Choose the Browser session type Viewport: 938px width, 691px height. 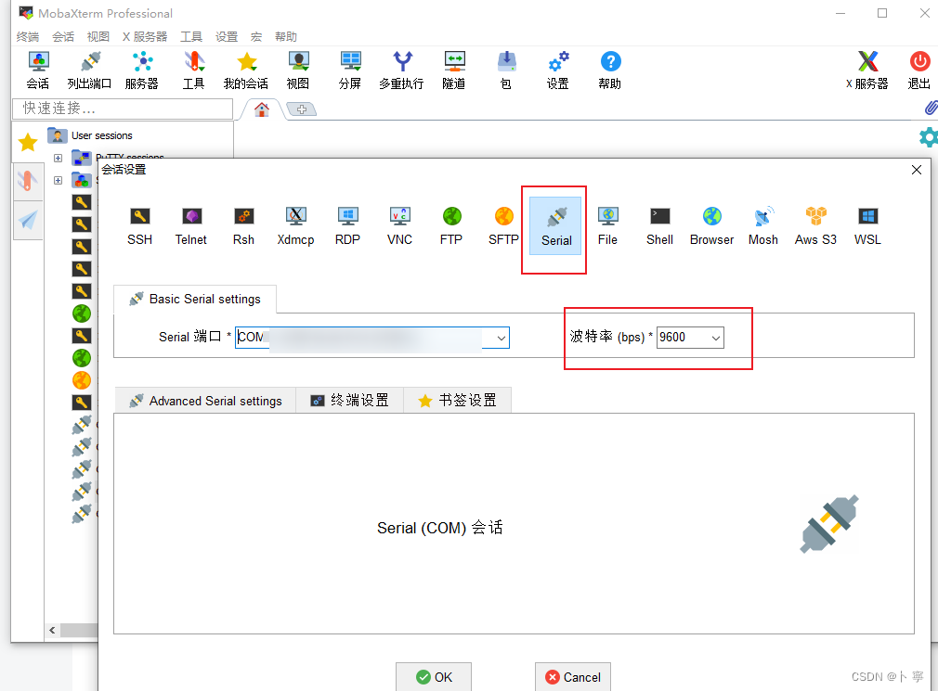tap(712, 226)
